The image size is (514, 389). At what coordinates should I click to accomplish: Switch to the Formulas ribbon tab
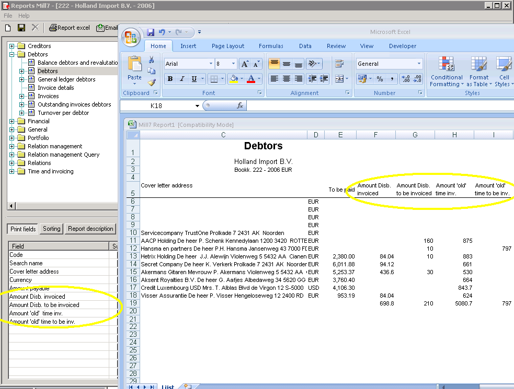tap(271, 46)
